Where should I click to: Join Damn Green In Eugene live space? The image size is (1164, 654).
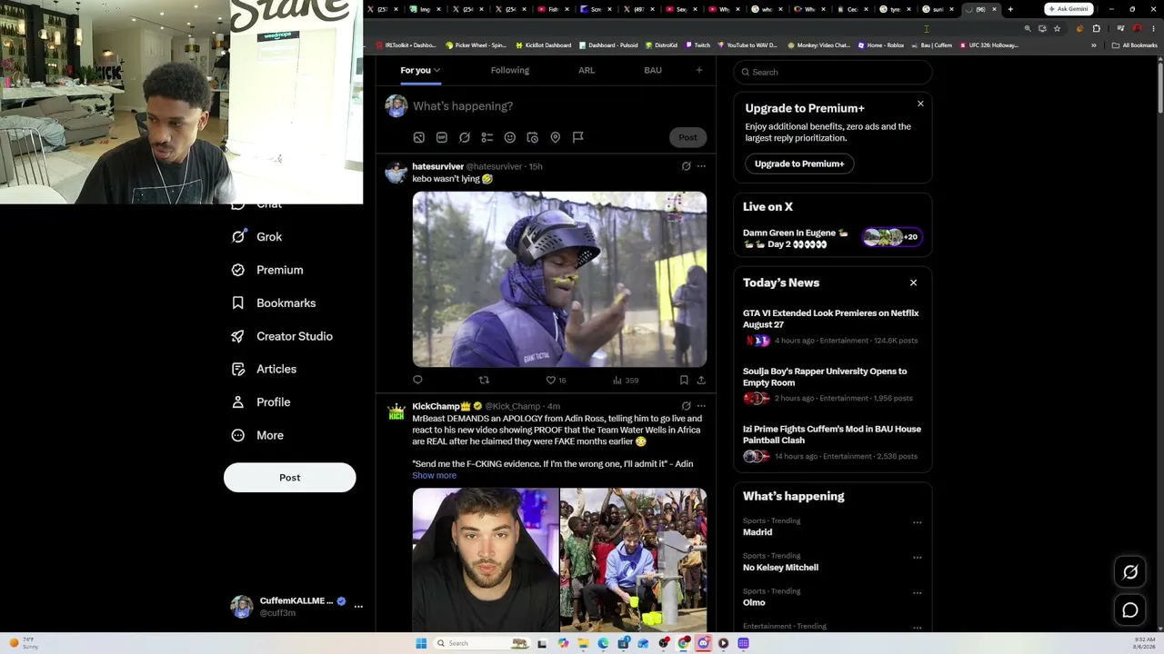click(832, 237)
